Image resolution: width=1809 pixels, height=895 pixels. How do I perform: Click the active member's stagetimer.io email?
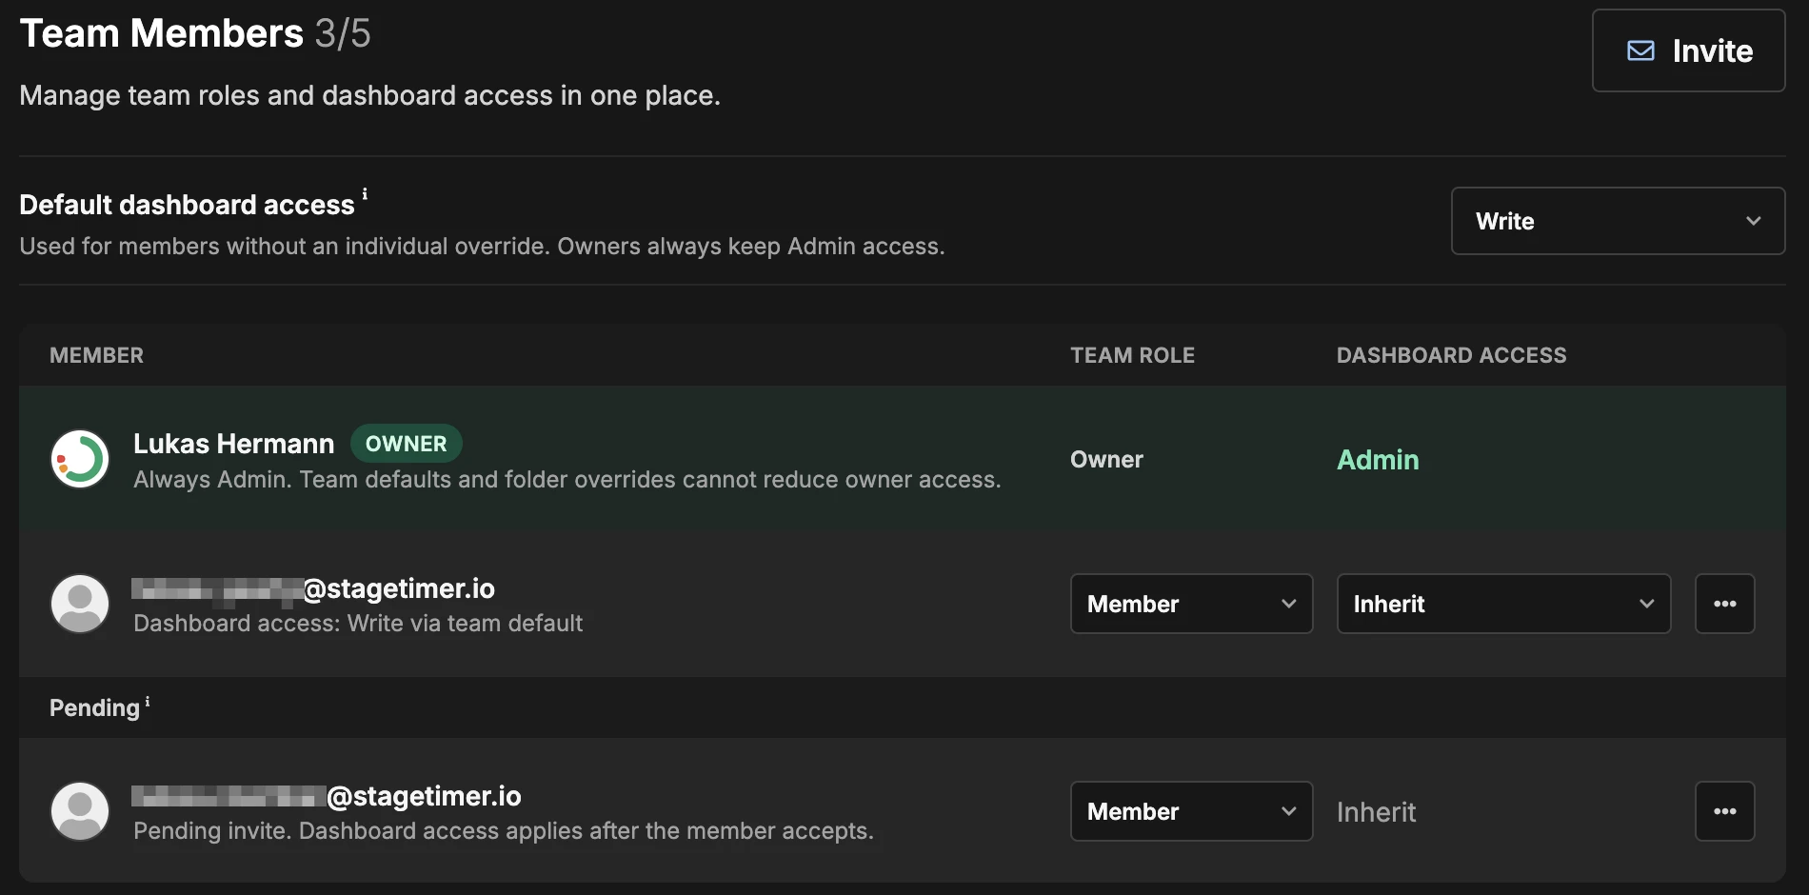313,589
